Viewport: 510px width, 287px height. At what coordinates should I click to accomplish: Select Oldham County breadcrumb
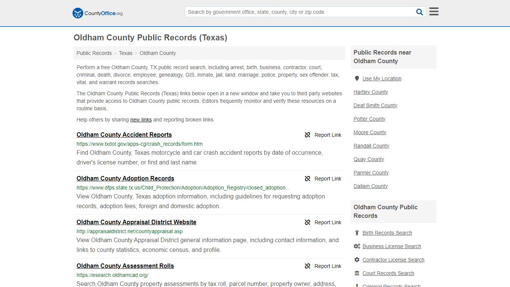click(x=158, y=53)
